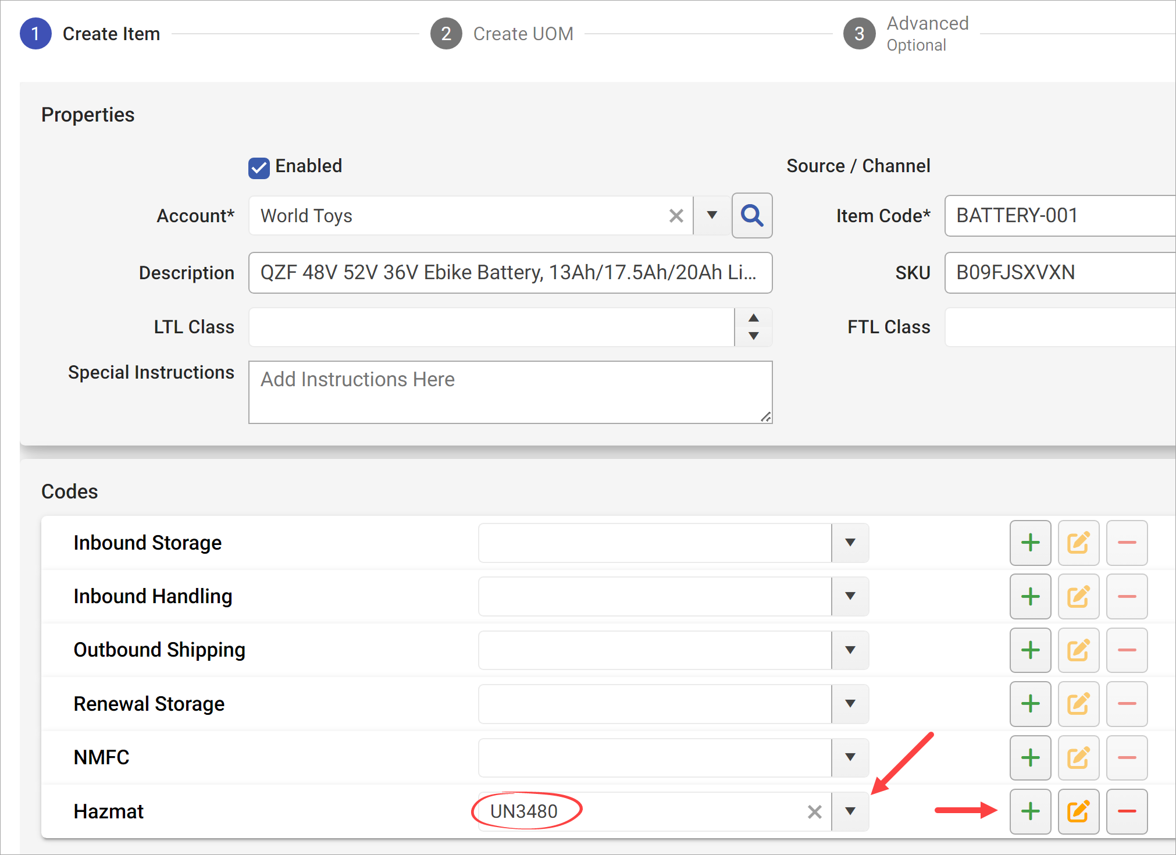Search for an account using the magnifying glass
The height and width of the screenshot is (855, 1176).
(752, 215)
